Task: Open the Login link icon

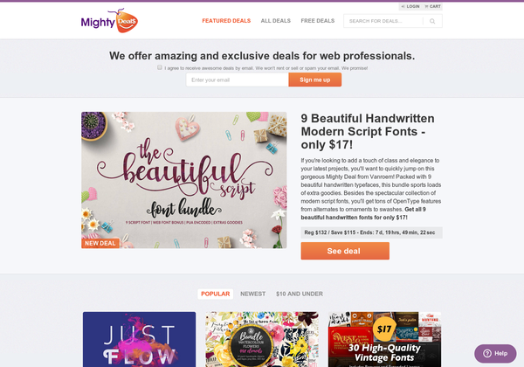Action: point(403,6)
